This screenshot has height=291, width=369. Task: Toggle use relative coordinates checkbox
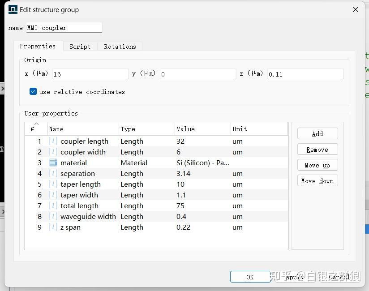click(x=33, y=92)
